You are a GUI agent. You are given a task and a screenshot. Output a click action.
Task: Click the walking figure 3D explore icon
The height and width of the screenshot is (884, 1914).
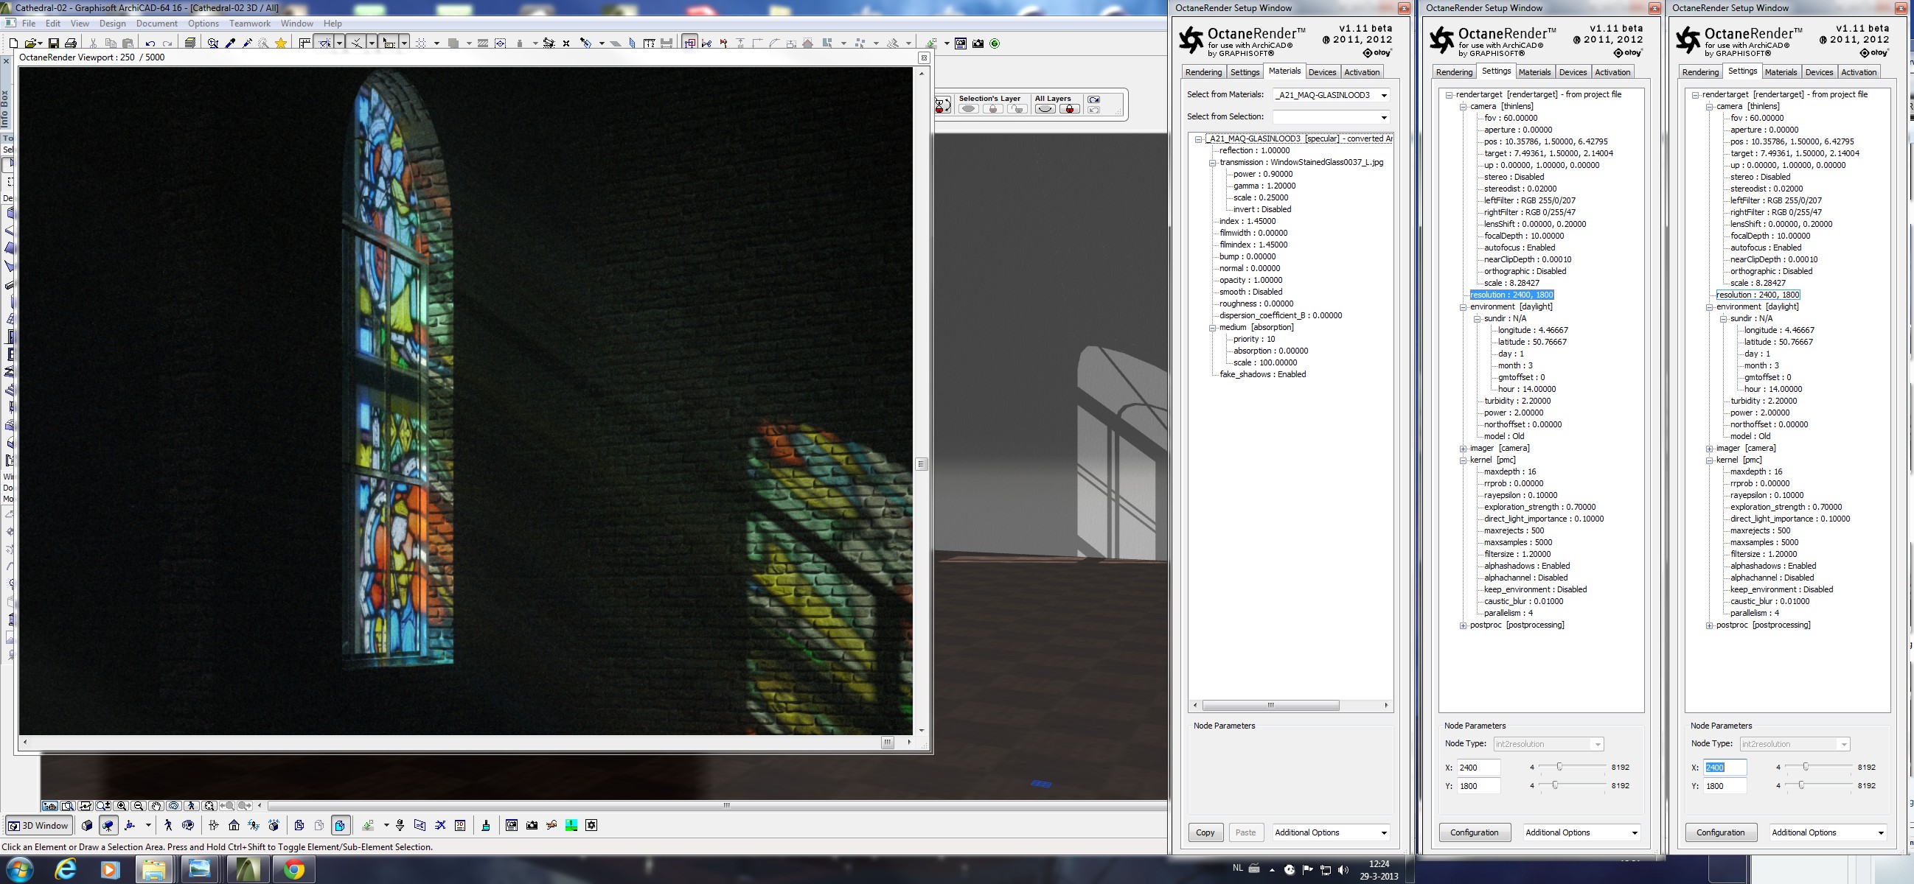click(x=168, y=825)
